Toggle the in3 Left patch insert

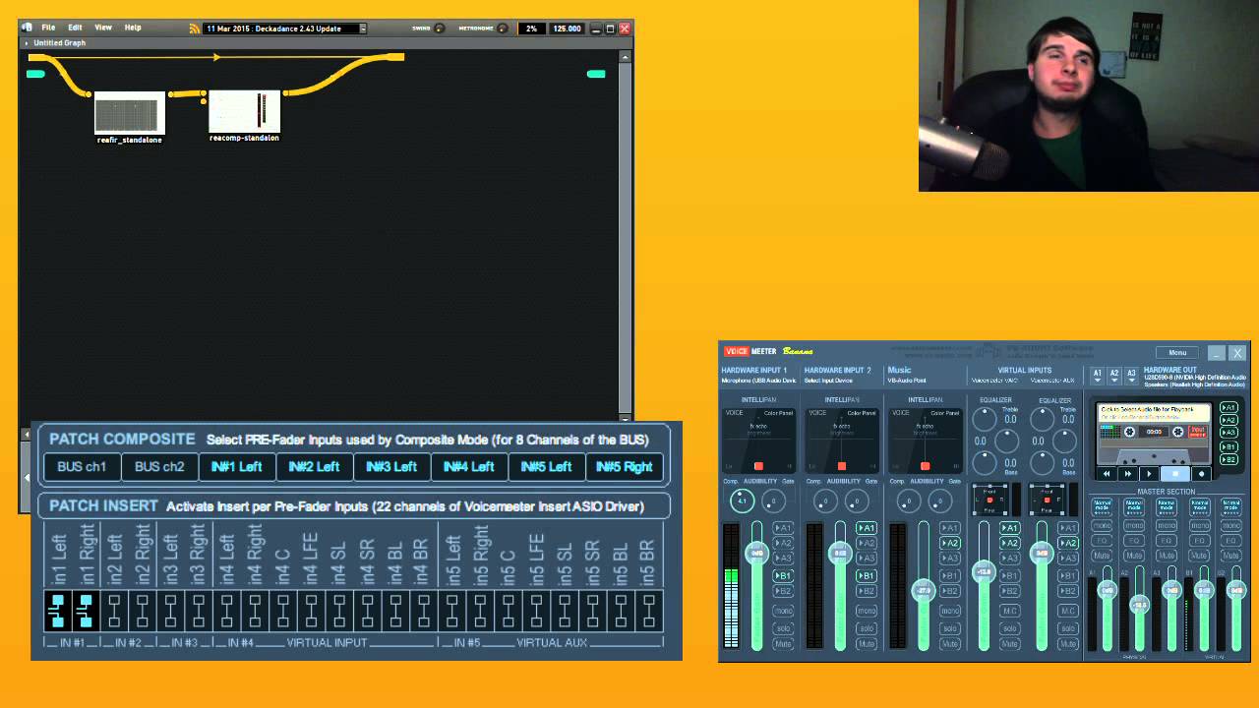(x=170, y=611)
